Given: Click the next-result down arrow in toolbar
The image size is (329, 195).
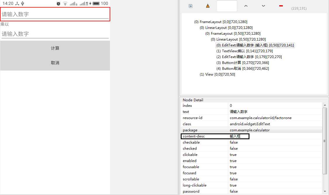Looking at the screenshot, I should [263, 6].
